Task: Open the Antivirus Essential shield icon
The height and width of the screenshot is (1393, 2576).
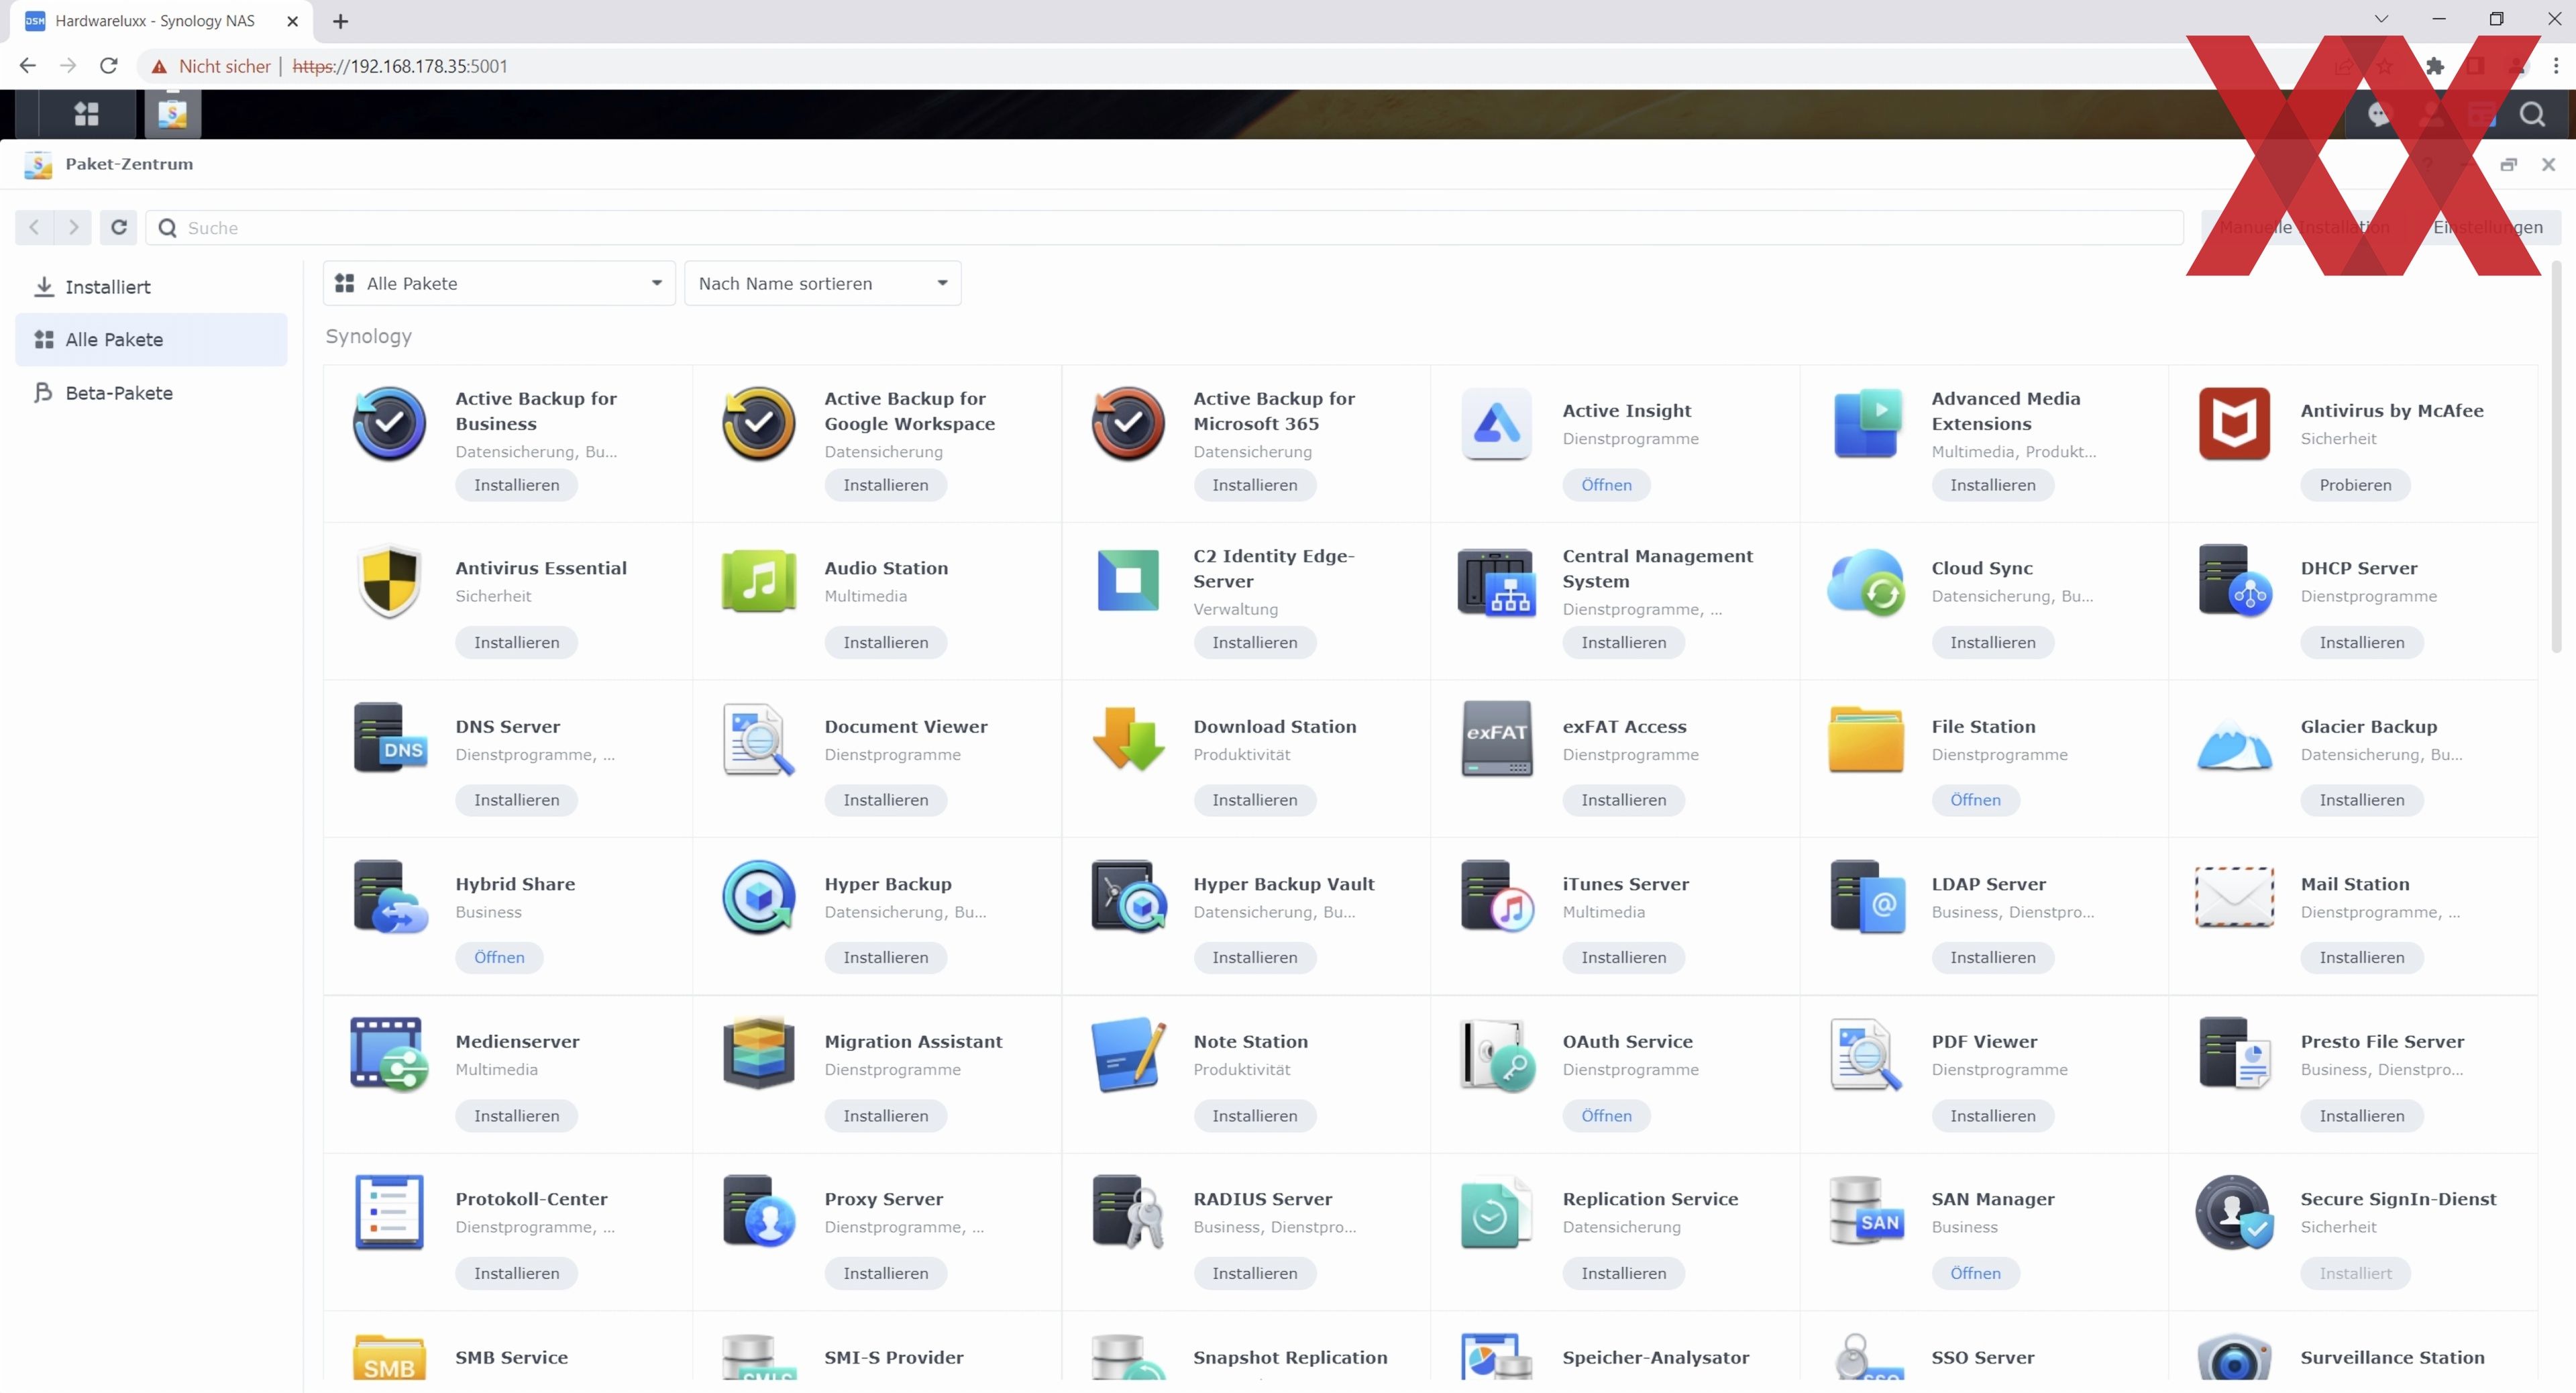Action: tap(389, 581)
